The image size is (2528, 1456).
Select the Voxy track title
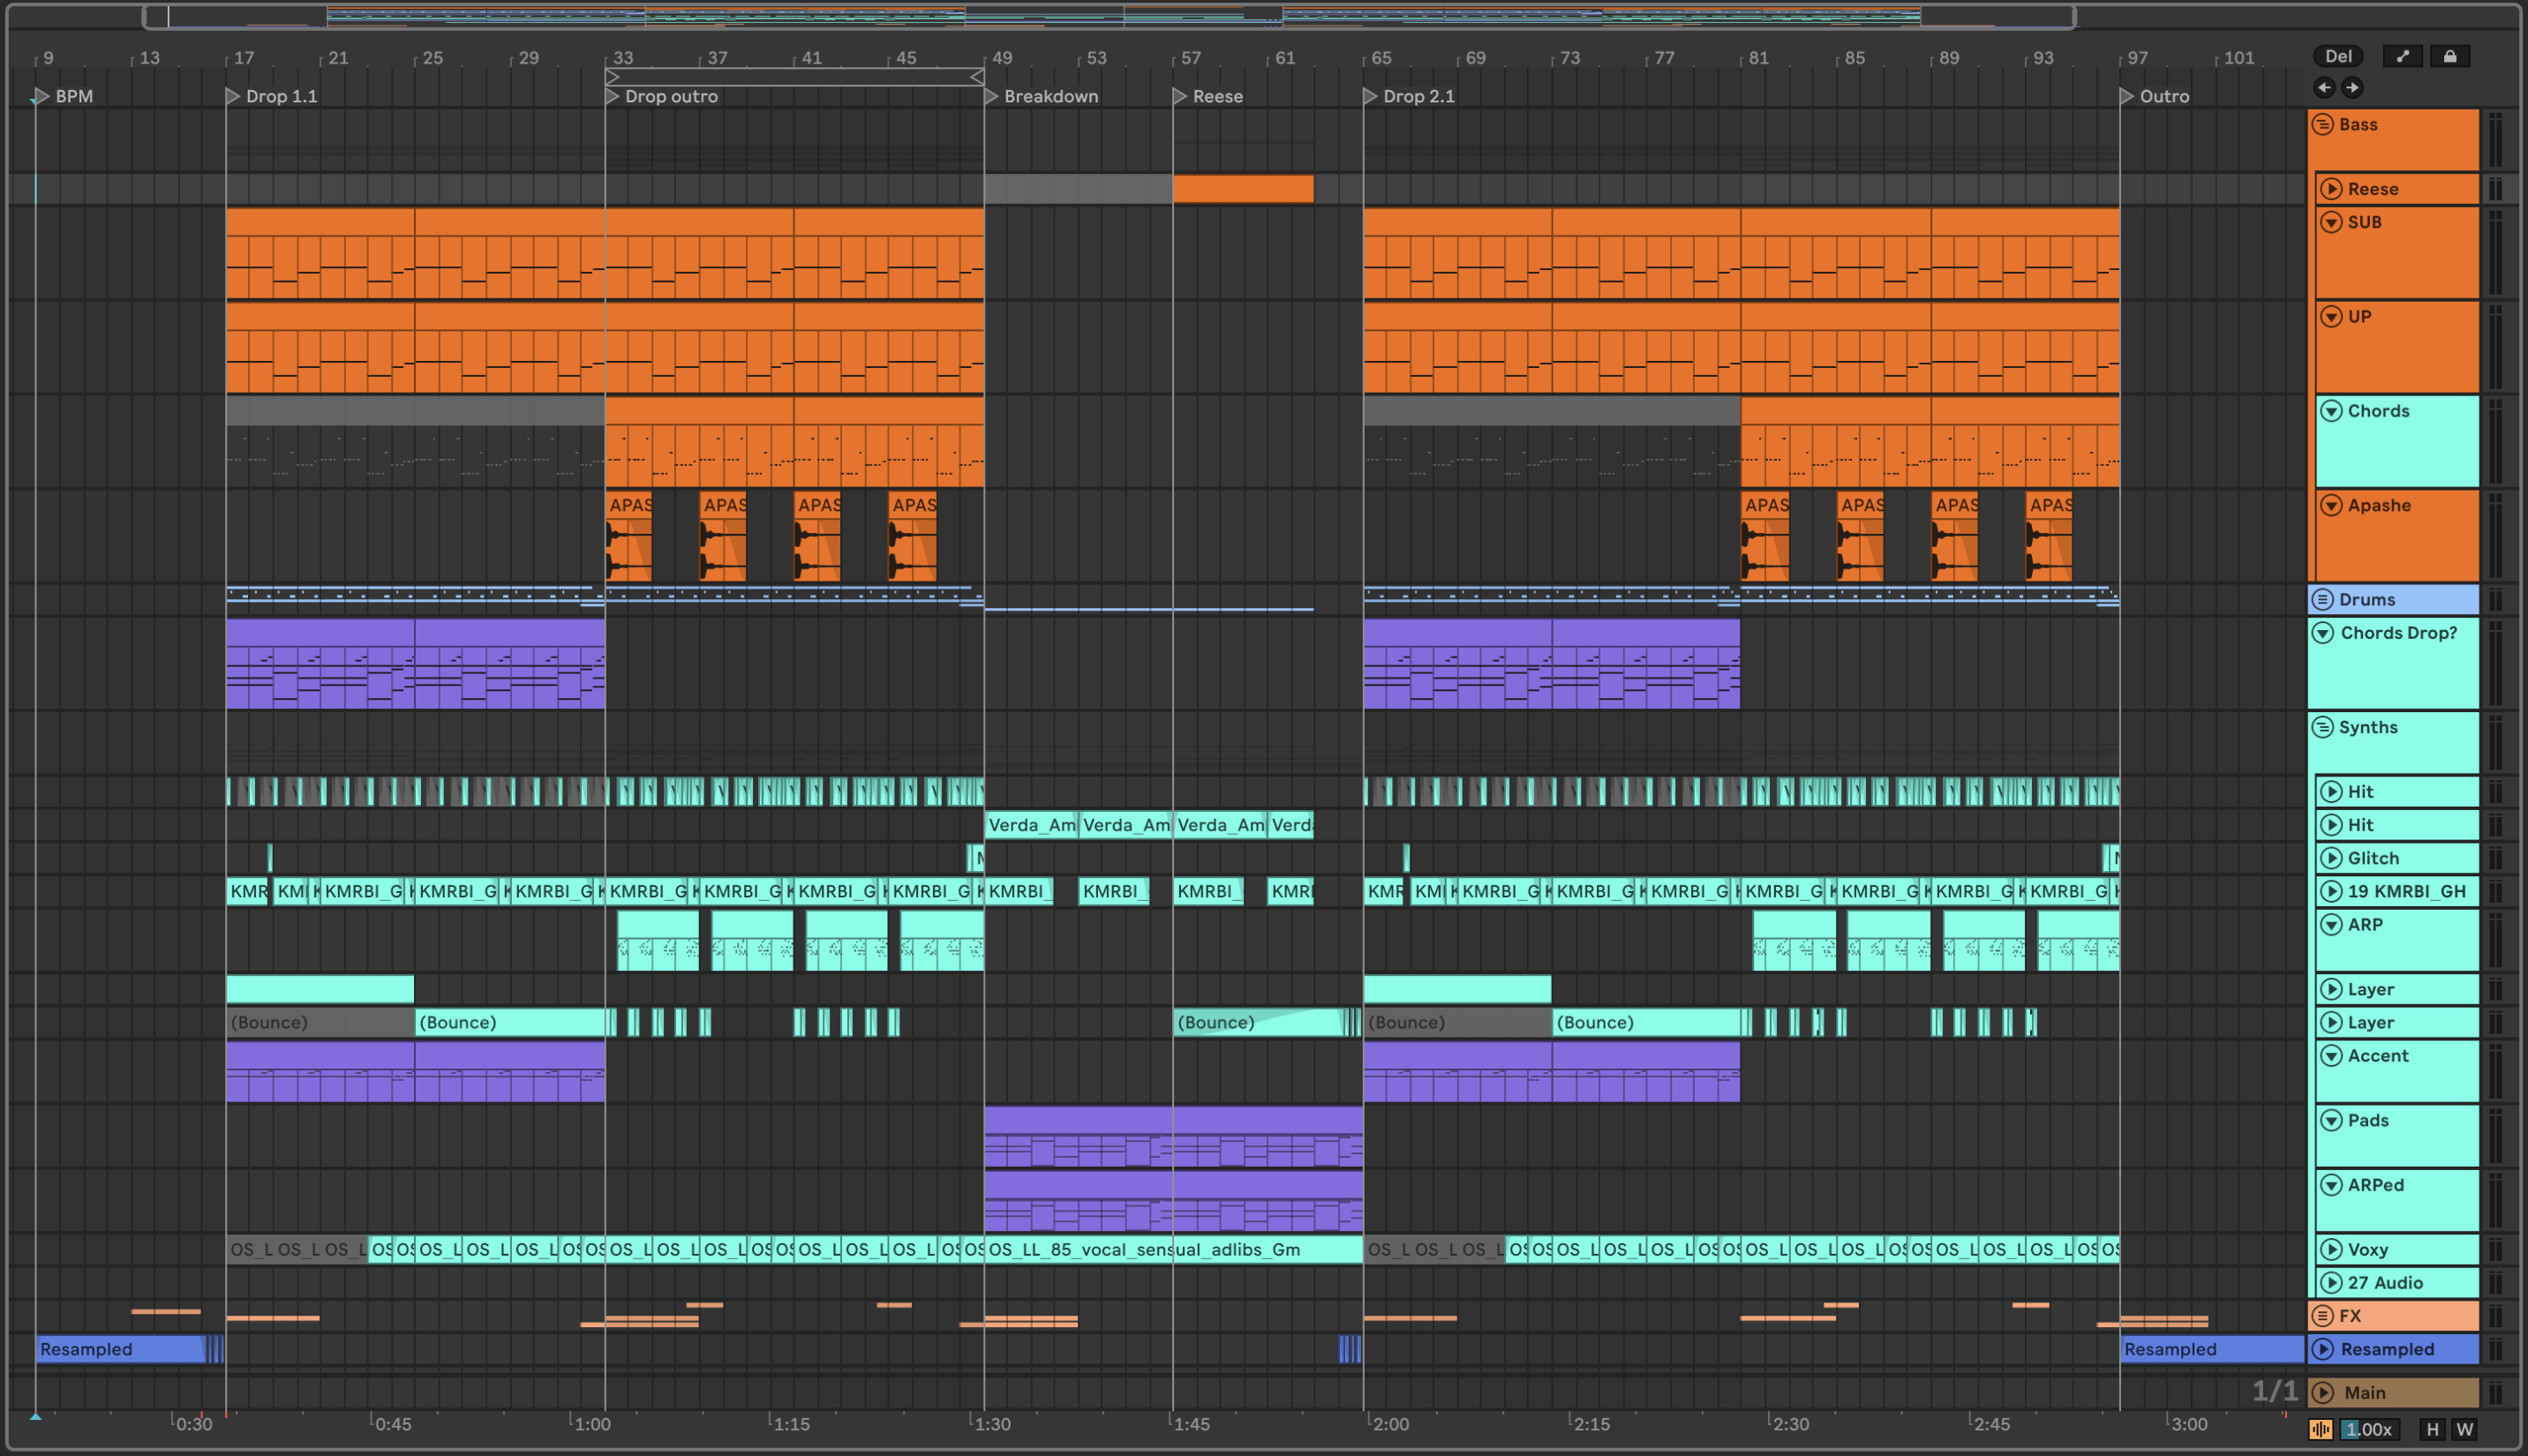pos(2368,1249)
